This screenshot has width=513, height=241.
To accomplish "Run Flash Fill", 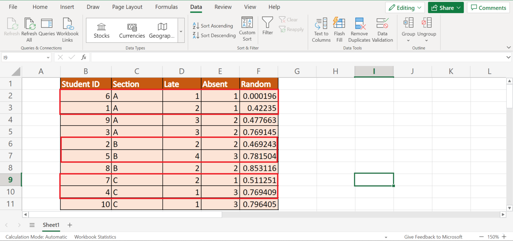I will coord(339,29).
